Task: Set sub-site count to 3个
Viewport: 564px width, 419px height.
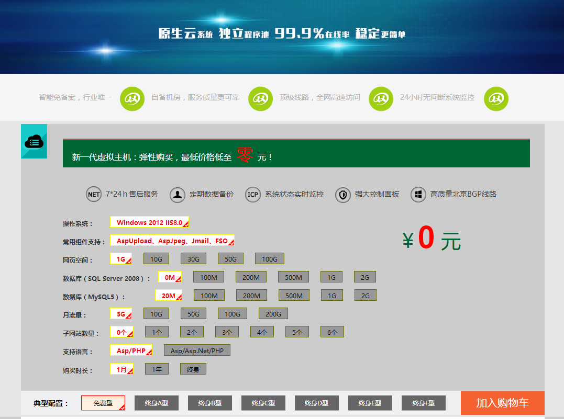Action: point(227,332)
